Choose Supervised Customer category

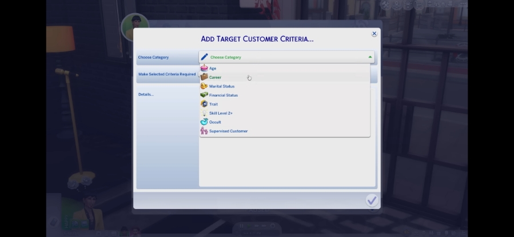coord(285,131)
